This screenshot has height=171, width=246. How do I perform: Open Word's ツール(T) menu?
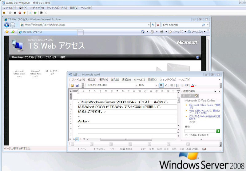(139, 80)
